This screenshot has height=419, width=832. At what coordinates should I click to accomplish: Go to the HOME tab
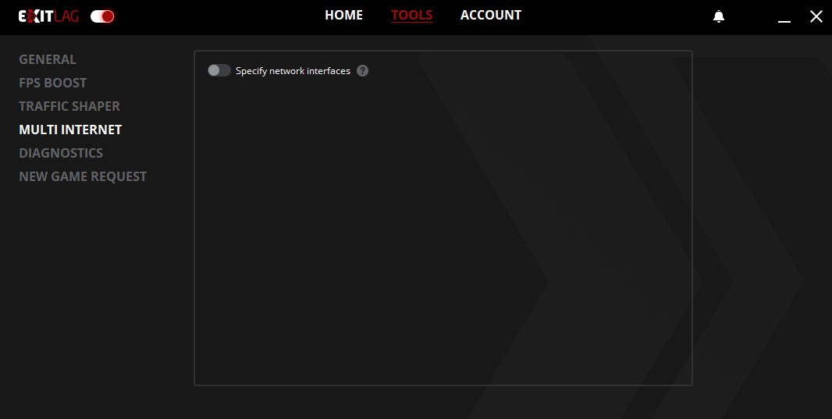pos(343,16)
